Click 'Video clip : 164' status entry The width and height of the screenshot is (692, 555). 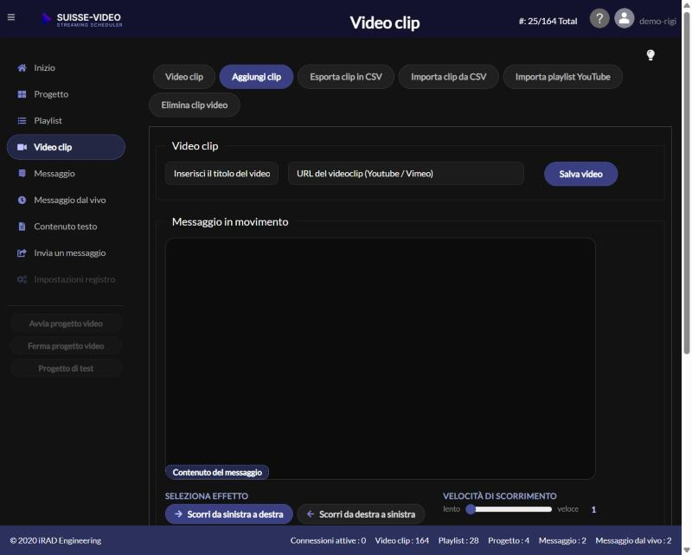[402, 540]
